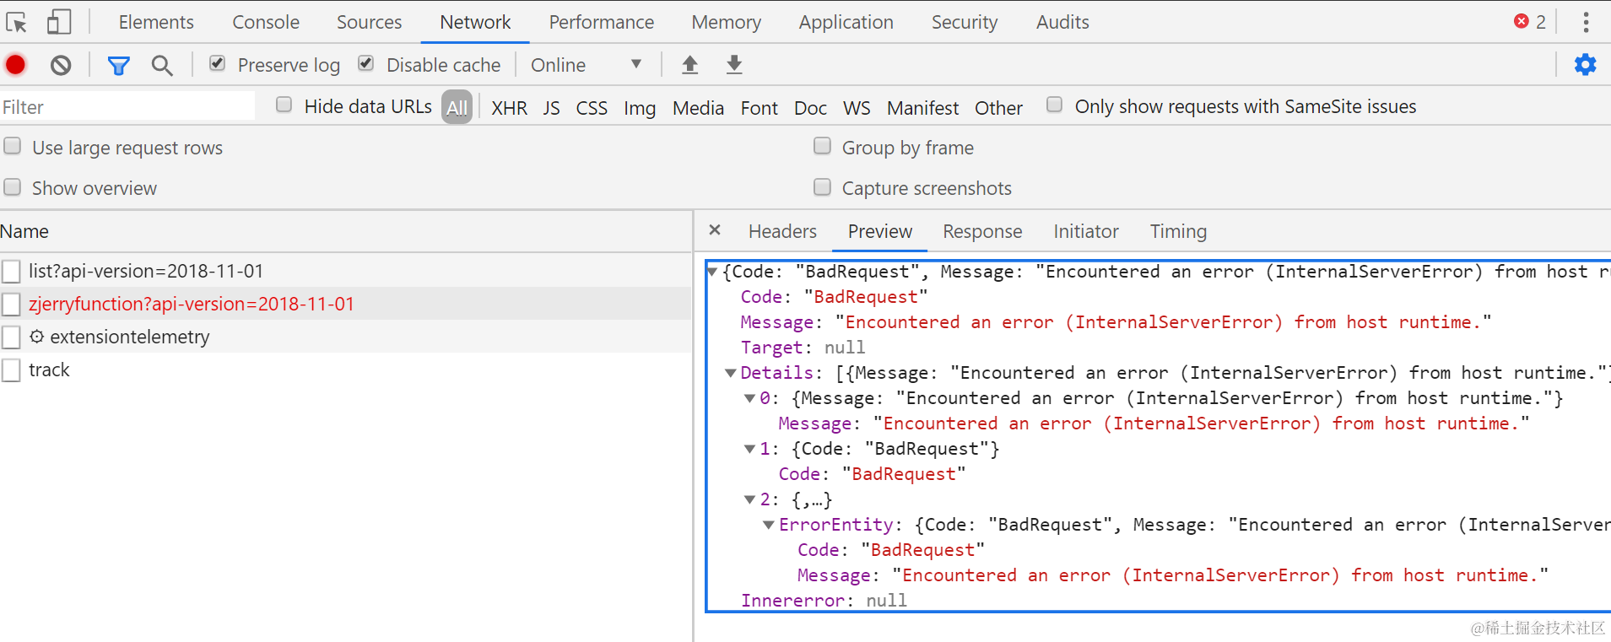This screenshot has width=1611, height=642.
Task: Collapse the ErrorEntity object
Action: pos(769,525)
